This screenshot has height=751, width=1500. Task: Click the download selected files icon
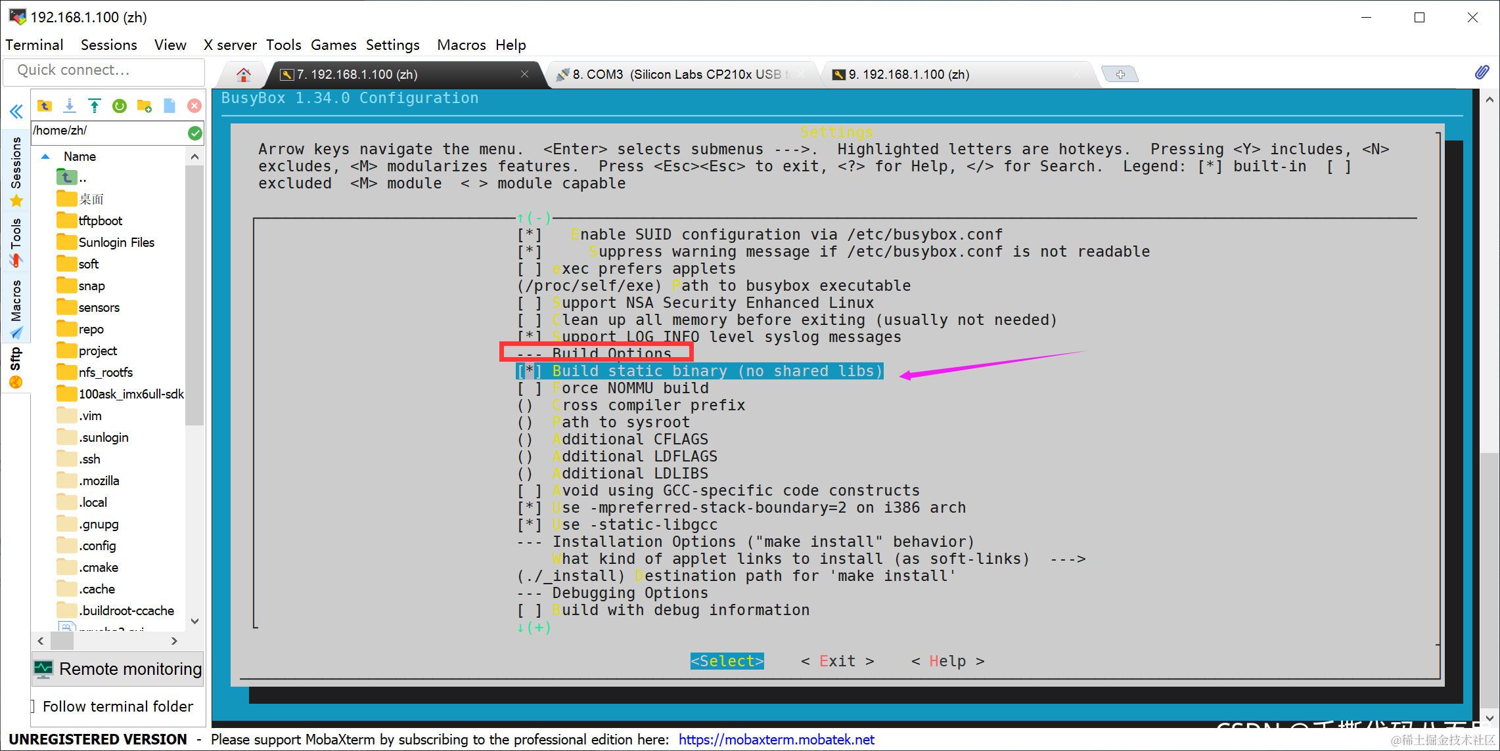pyautogui.click(x=70, y=106)
